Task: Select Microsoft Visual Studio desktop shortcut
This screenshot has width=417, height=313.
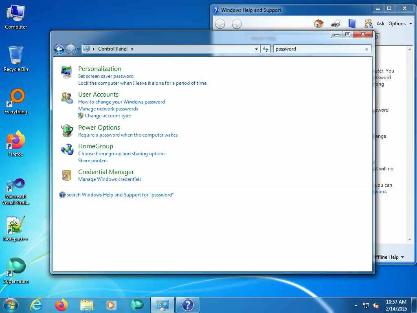Action: (16, 192)
